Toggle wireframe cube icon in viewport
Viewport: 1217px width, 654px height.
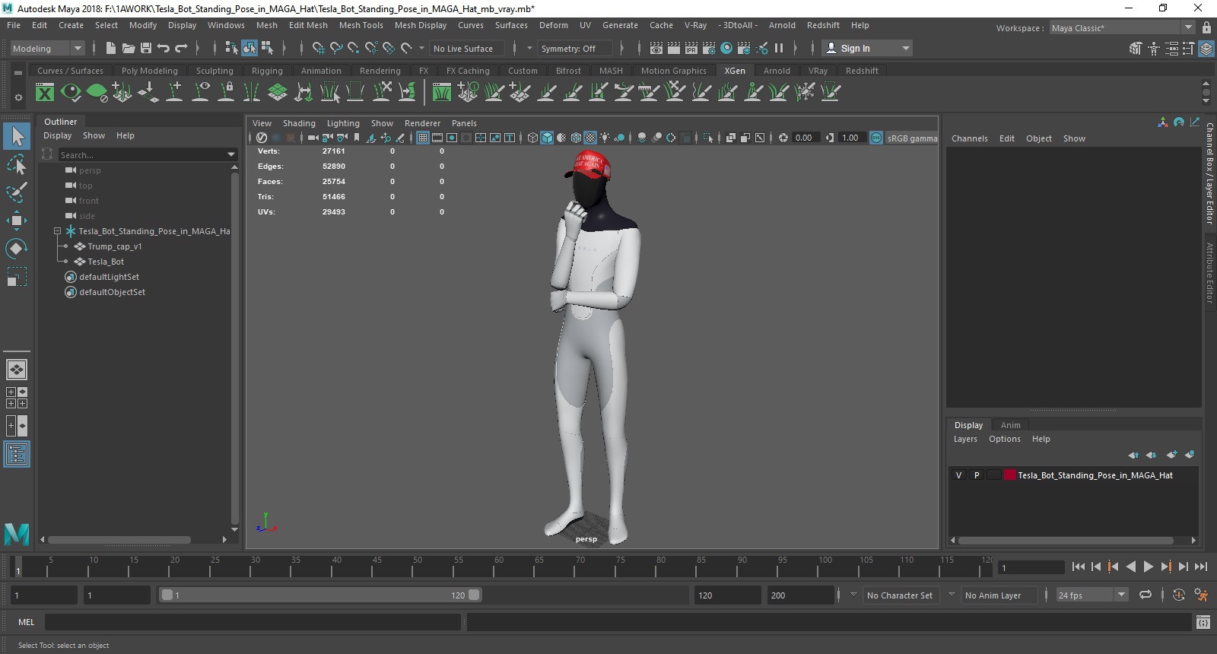point(532,138)
